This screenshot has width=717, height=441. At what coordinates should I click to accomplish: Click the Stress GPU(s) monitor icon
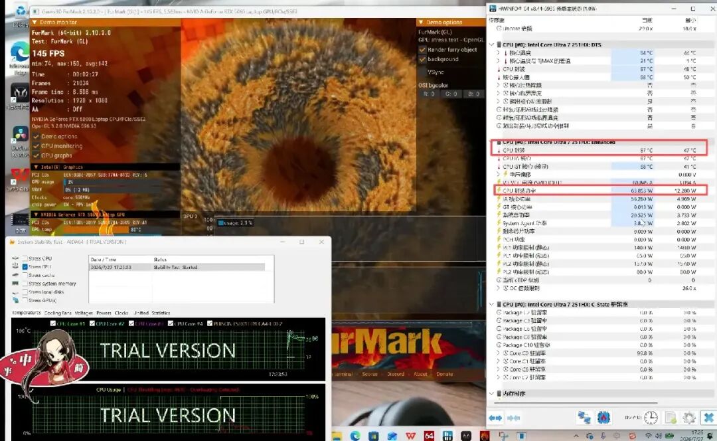pos(15,300)
